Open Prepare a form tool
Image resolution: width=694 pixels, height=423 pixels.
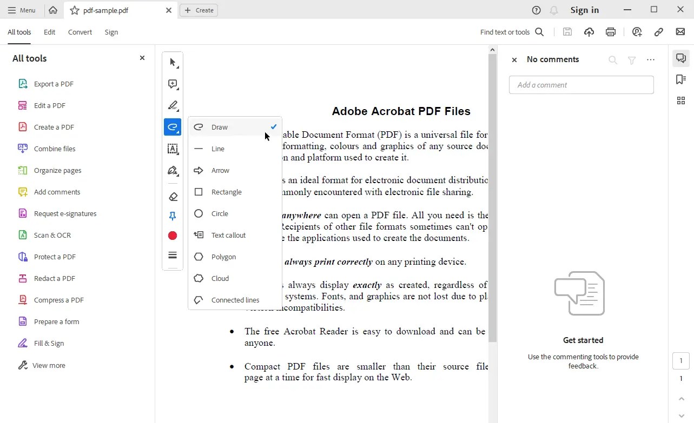(x=49, y=321)
